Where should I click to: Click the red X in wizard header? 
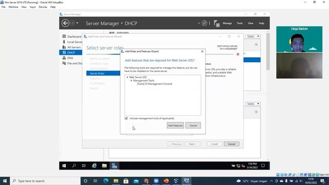[x=237, y=54]
